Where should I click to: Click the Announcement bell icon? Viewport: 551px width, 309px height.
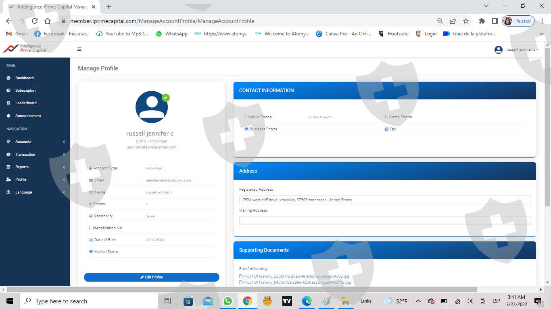(x=8, y=116)
